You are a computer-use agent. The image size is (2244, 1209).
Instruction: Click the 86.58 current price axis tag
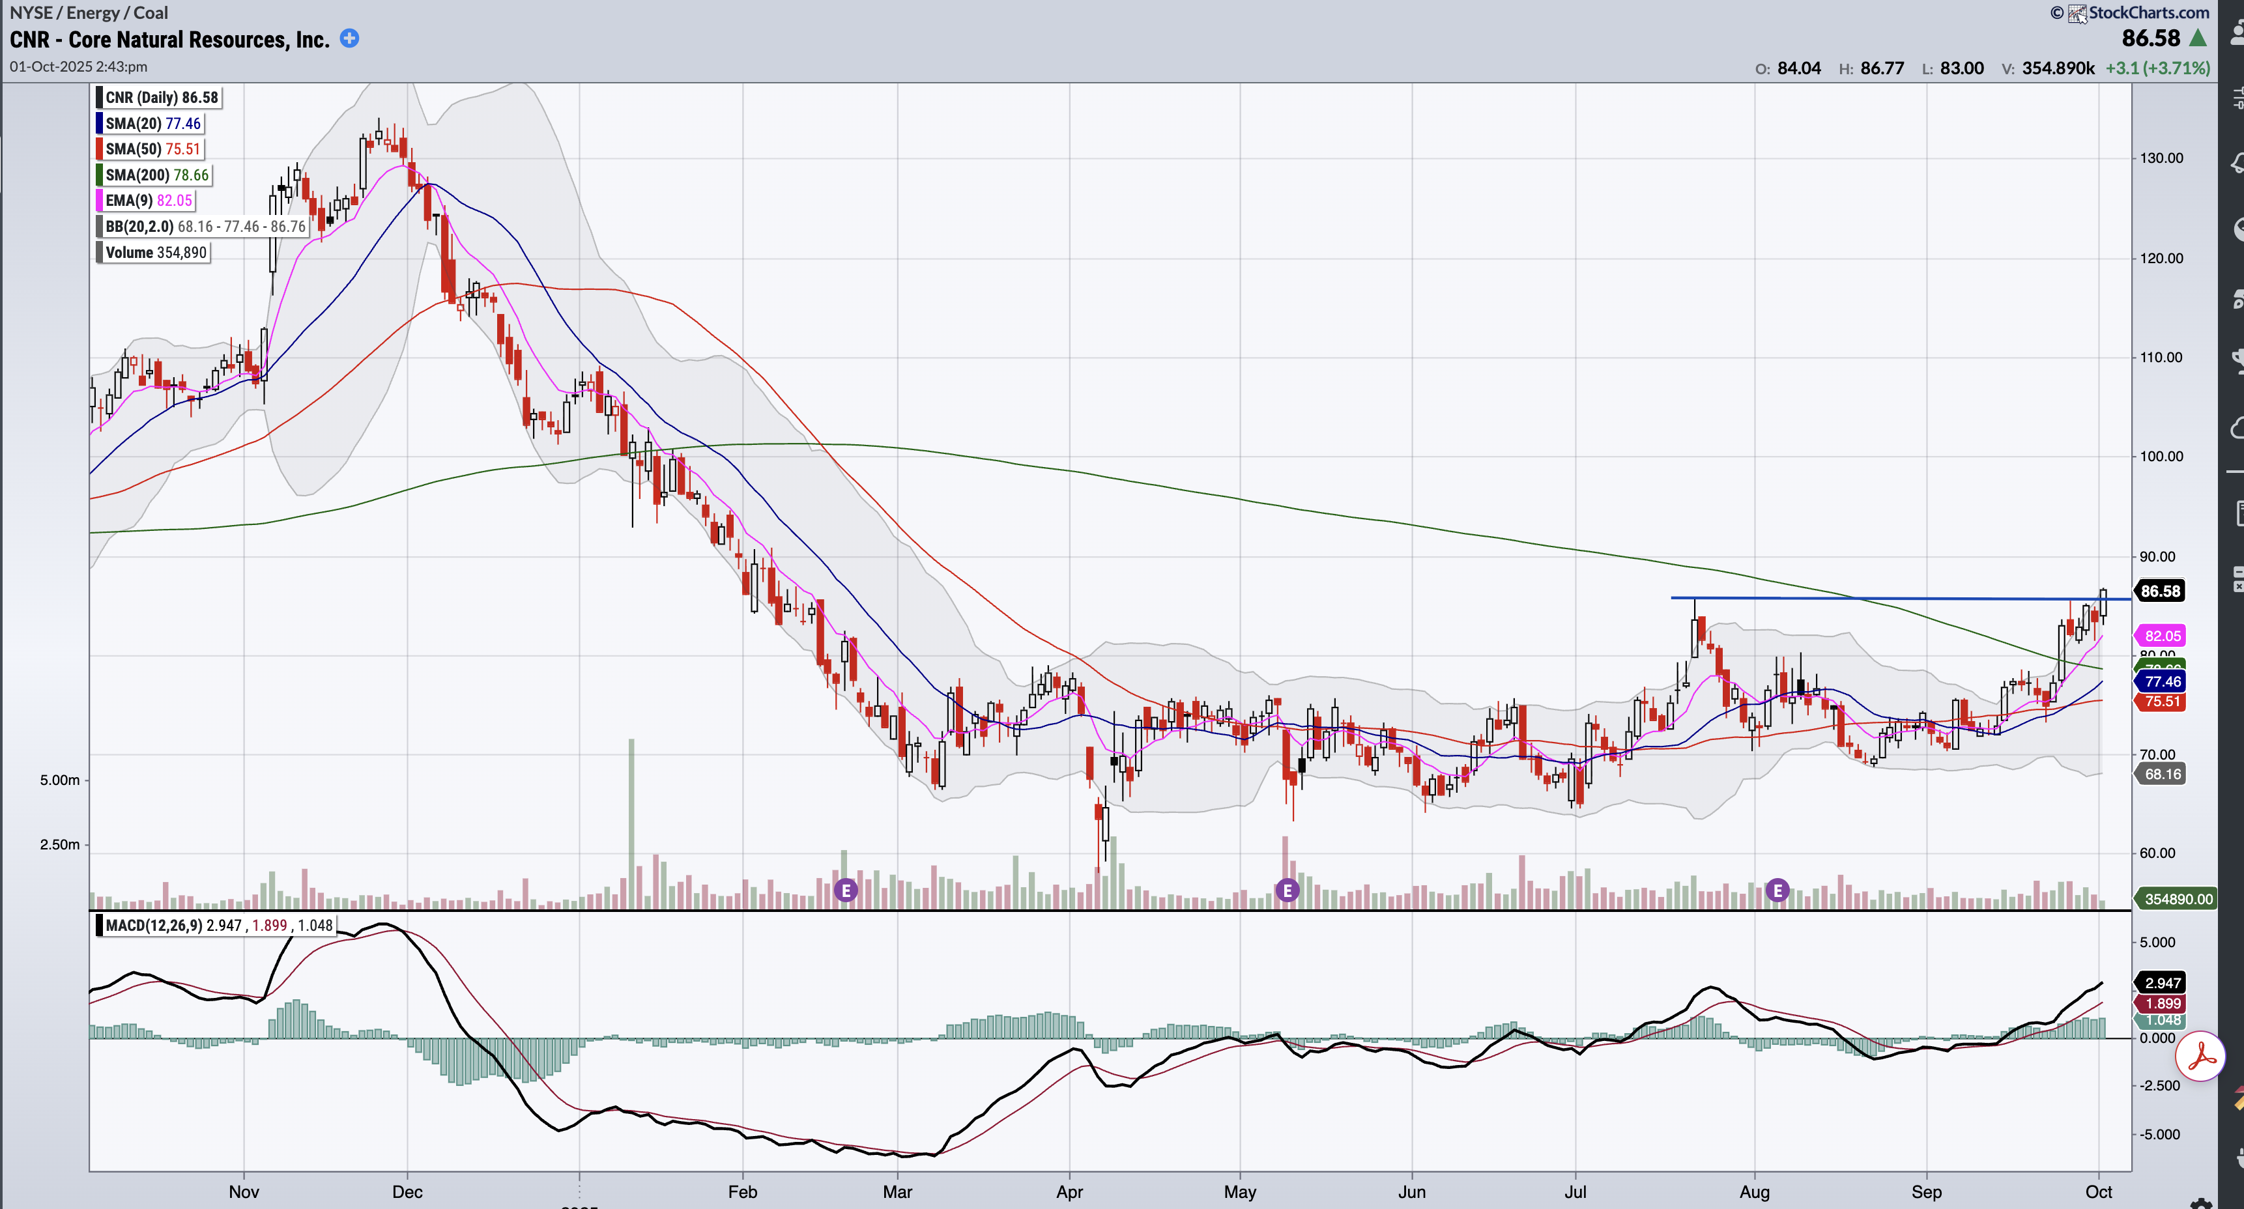(x=2161, y=591)
